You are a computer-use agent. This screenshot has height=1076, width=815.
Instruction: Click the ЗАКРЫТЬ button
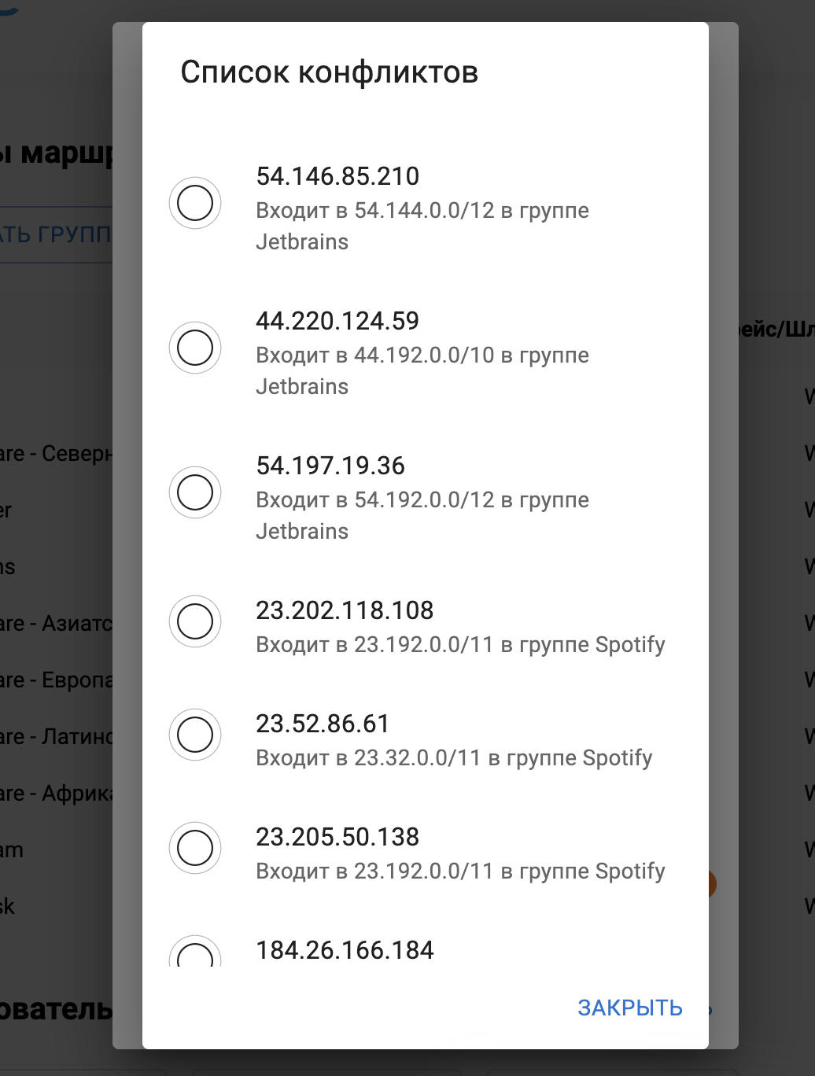click(630, 1008)
